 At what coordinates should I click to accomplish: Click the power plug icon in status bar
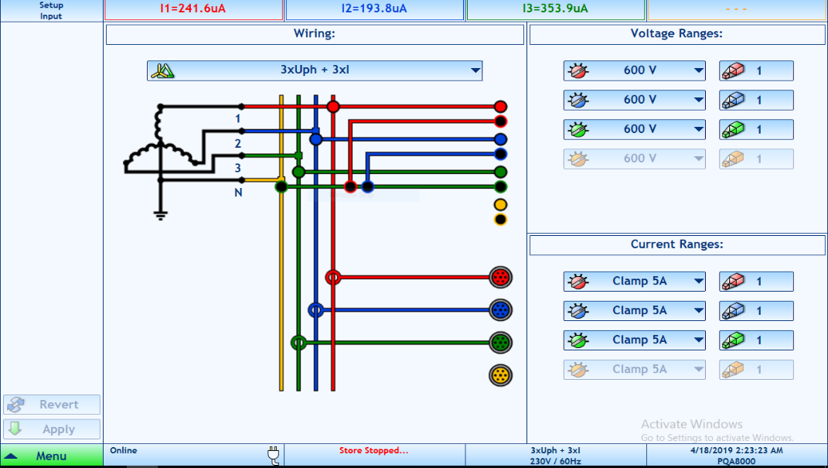(x=272, y=455)
